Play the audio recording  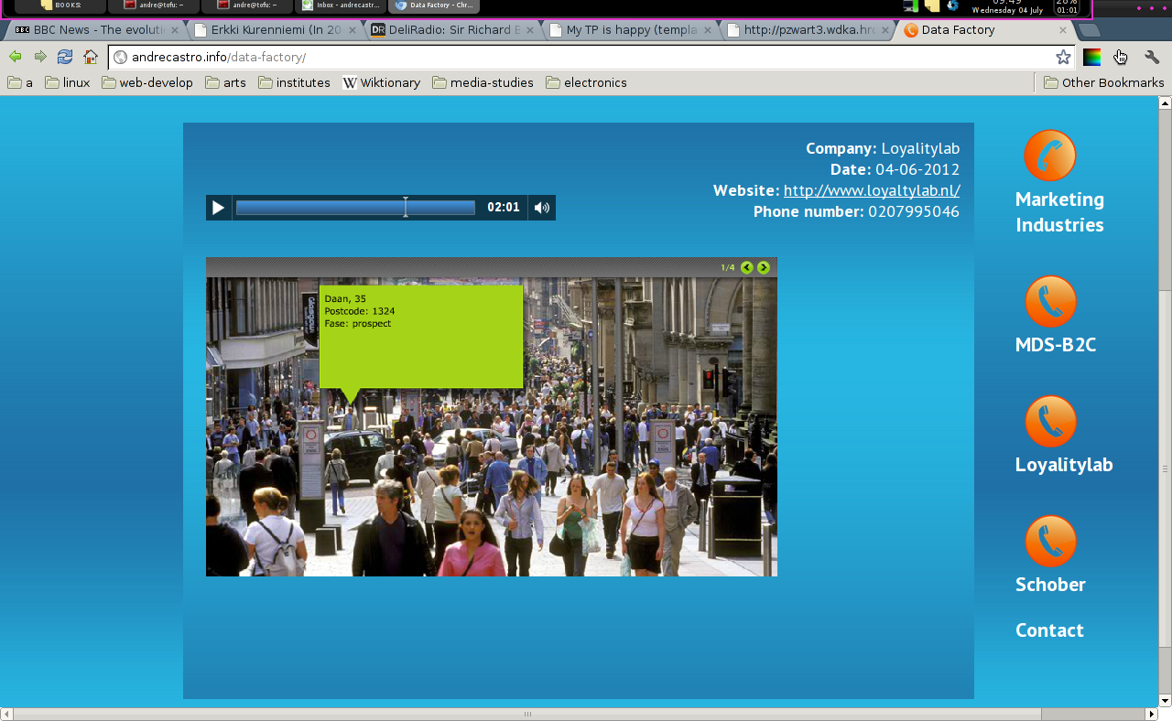point(218,208)
